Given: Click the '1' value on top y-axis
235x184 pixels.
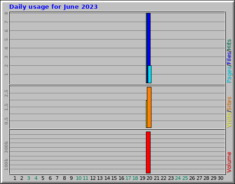Looking at the screenshot, I should [x=6, y=75].
